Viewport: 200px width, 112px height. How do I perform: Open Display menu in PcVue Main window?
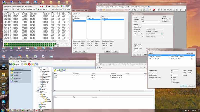click(x=107, y=7)
